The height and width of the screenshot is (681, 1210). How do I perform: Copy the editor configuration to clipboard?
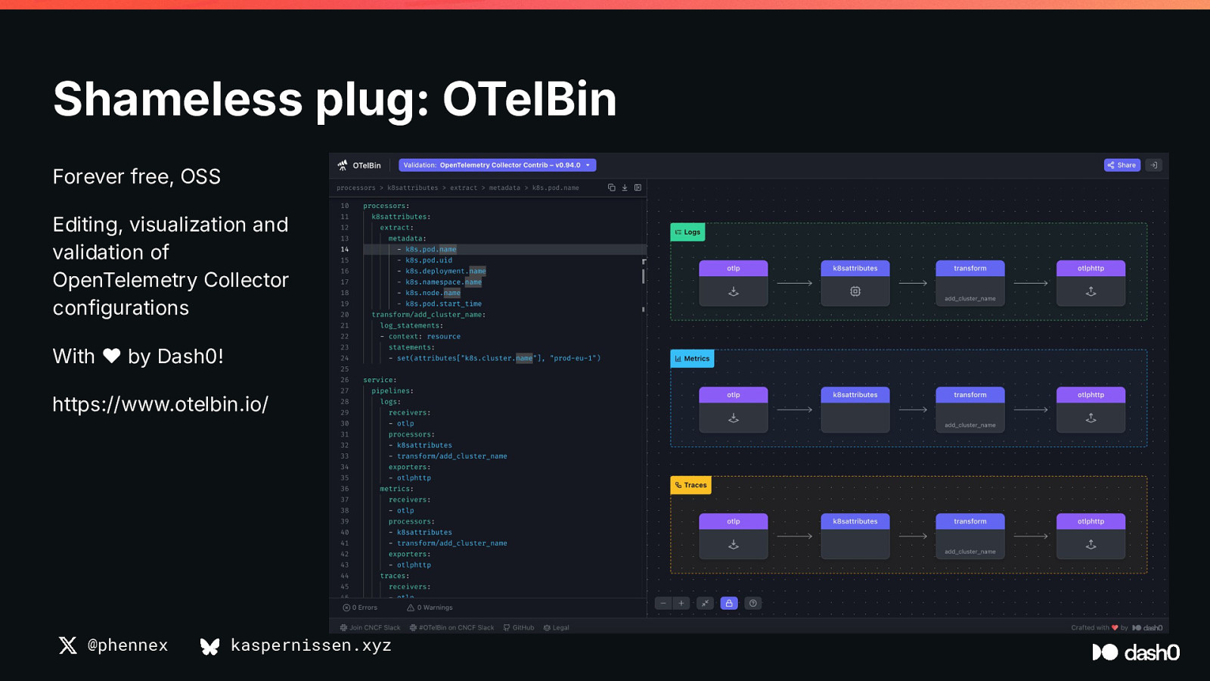click(612, 188)
